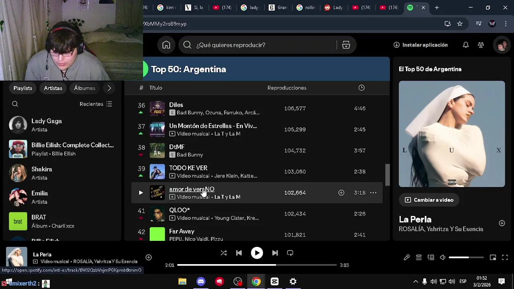Sort tracks by Título column header

156,88
